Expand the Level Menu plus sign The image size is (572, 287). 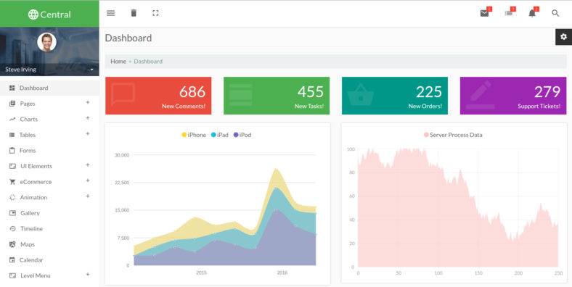pos(88,275)
